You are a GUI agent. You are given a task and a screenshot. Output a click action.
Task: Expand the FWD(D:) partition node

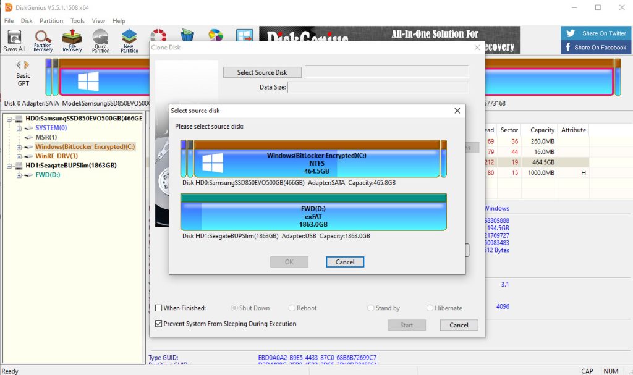[x=19, y=175]
